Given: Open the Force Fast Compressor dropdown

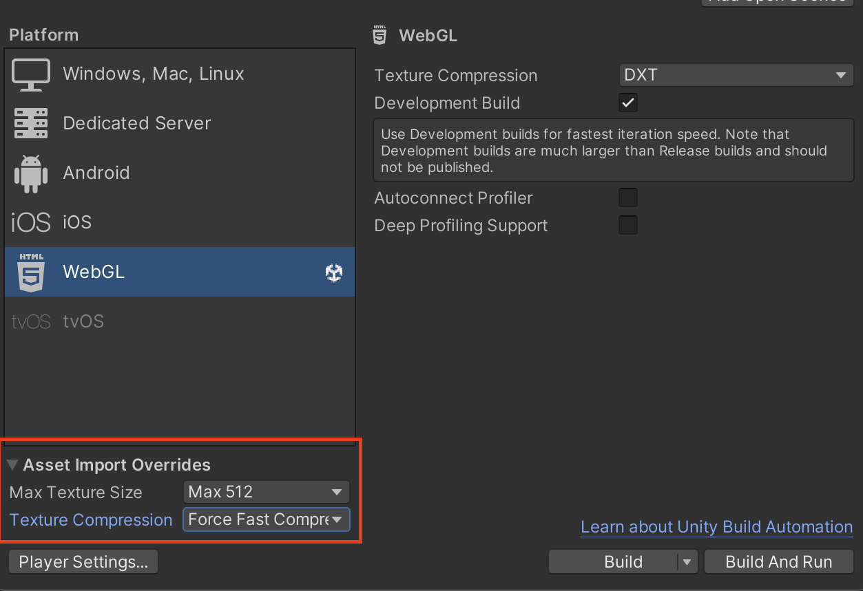Looking at the screenshot, I should (267, 519).
